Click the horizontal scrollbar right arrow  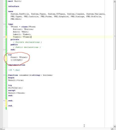pyautogui.click(x=112, y=129)
